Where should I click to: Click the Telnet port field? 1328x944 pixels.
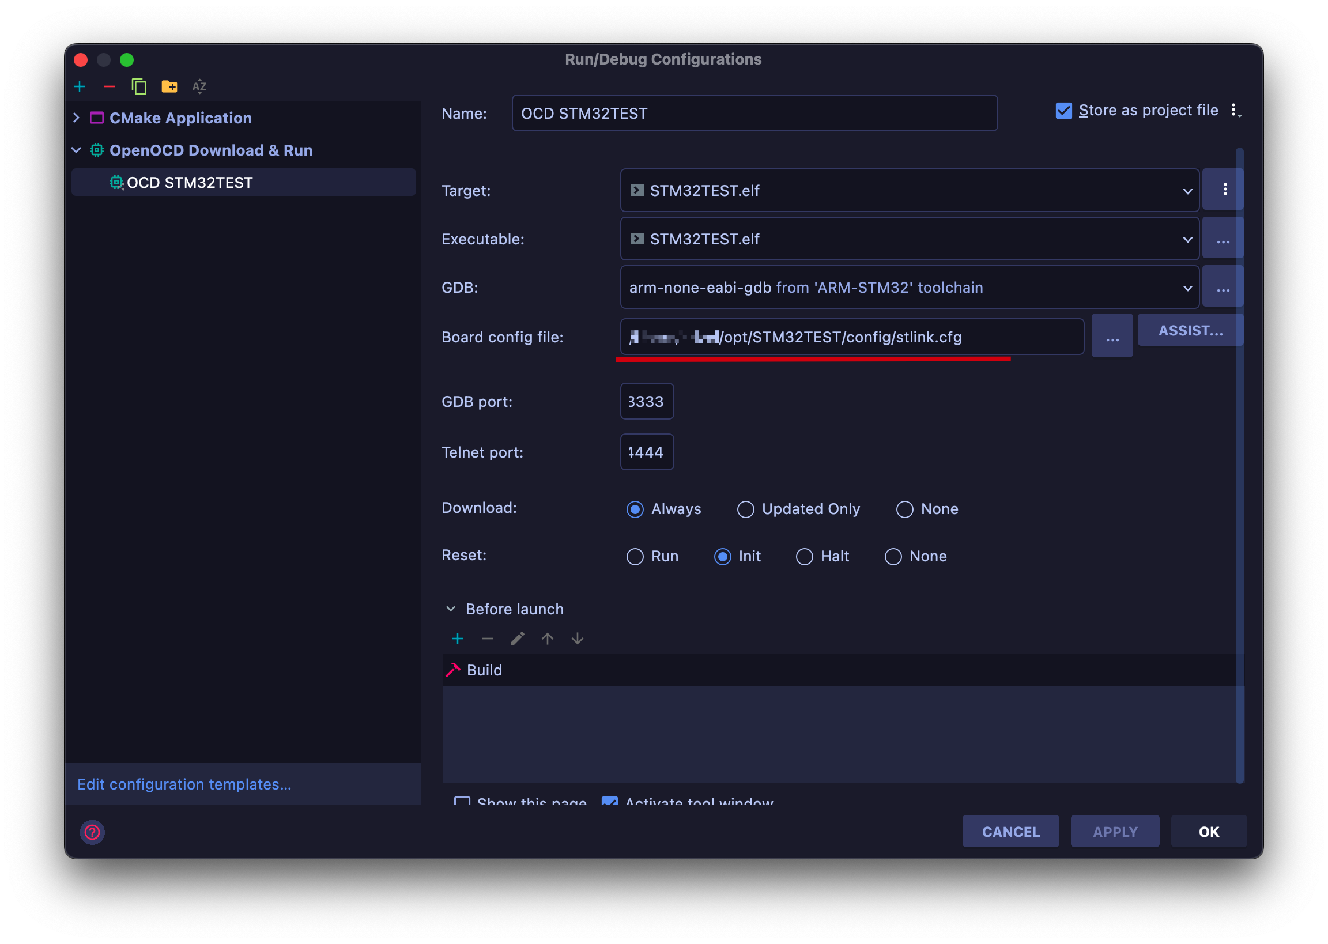tap(646, 452)
